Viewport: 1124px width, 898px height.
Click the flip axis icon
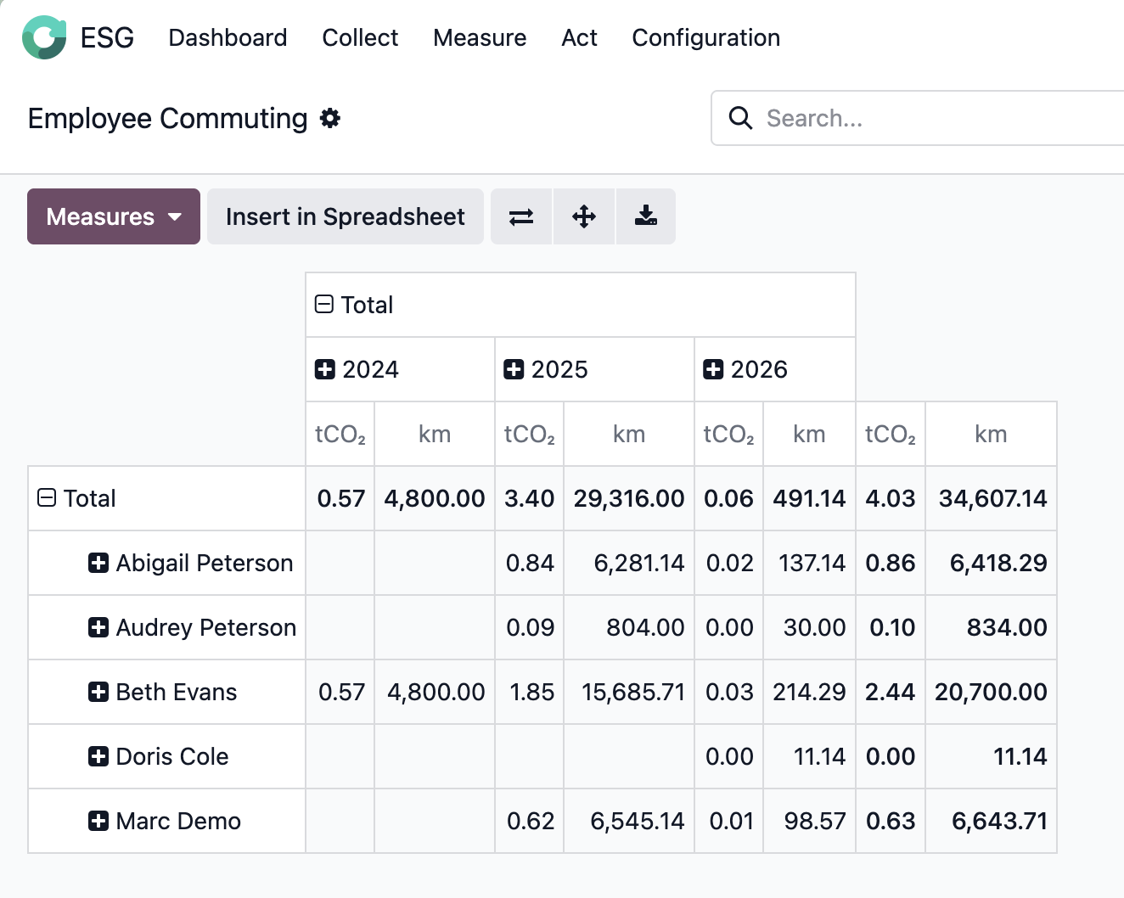[x=521, y=216]
